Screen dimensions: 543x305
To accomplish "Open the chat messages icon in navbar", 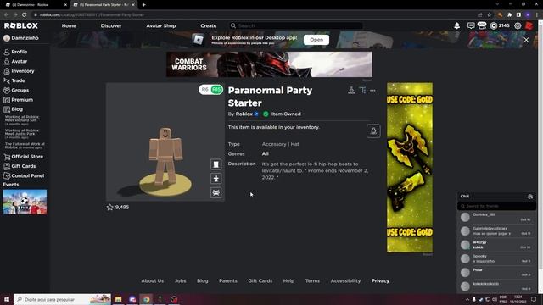I will pos(471,25).
